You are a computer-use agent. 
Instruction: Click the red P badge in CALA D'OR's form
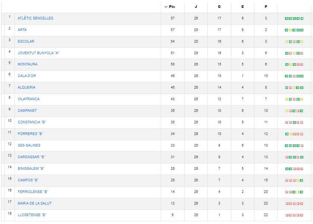pos(294,76)
